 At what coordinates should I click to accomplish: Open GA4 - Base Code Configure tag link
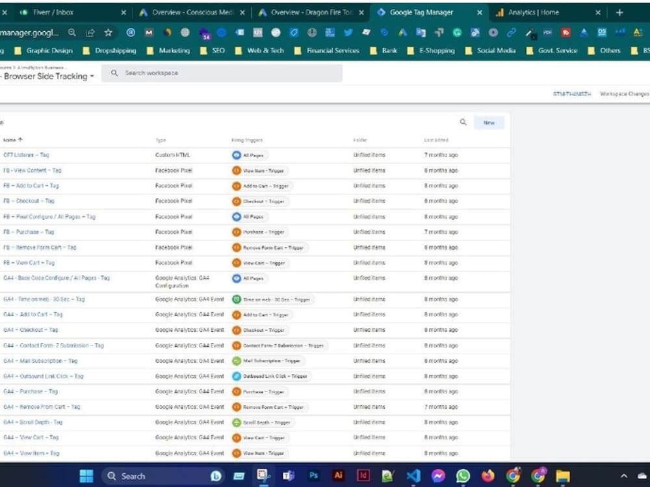tap(57, 278)
